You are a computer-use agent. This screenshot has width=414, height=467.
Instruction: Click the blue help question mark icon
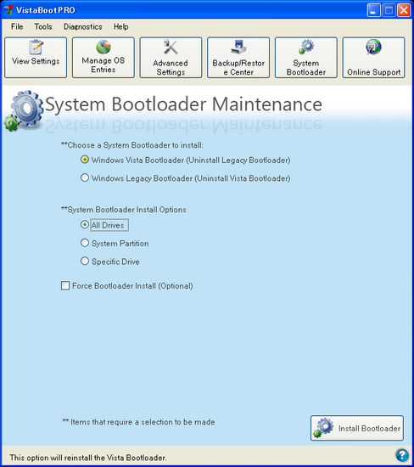402,455
